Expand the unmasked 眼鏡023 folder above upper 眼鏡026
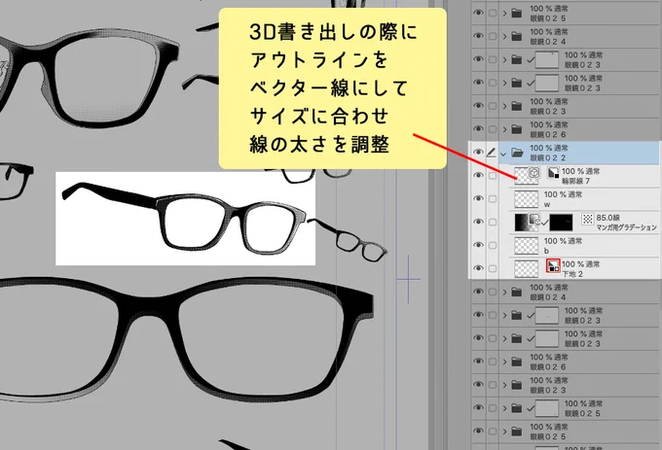Viewport: 662px width, 450px height. (x=504, y=106)
